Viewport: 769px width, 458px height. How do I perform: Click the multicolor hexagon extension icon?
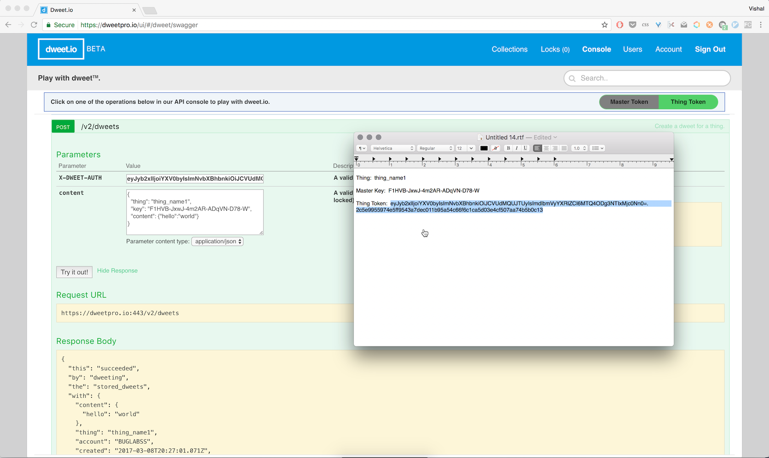tap(697, 25)
